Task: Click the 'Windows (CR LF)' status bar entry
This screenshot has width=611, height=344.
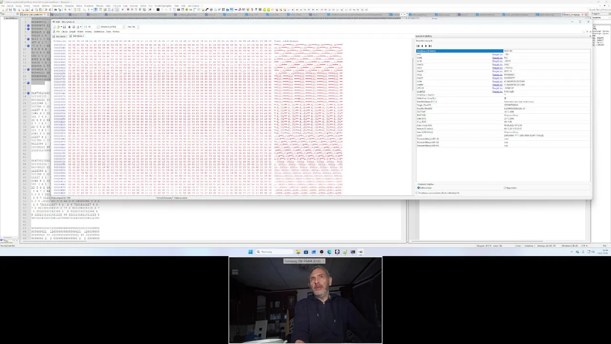Action: point(570,246)
